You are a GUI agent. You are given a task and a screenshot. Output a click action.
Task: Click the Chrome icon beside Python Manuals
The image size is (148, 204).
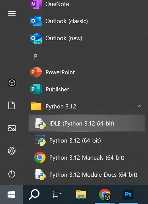pos(40,157)
